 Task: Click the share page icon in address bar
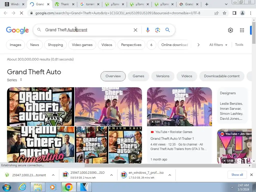pyautogui.click(x=216, y=13)
